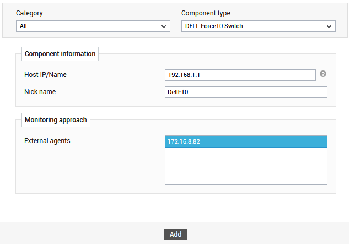The height and width of the screenshot is (246, 350).
Task: Click into the Nick name text box
Action: [x=246, y=92]
